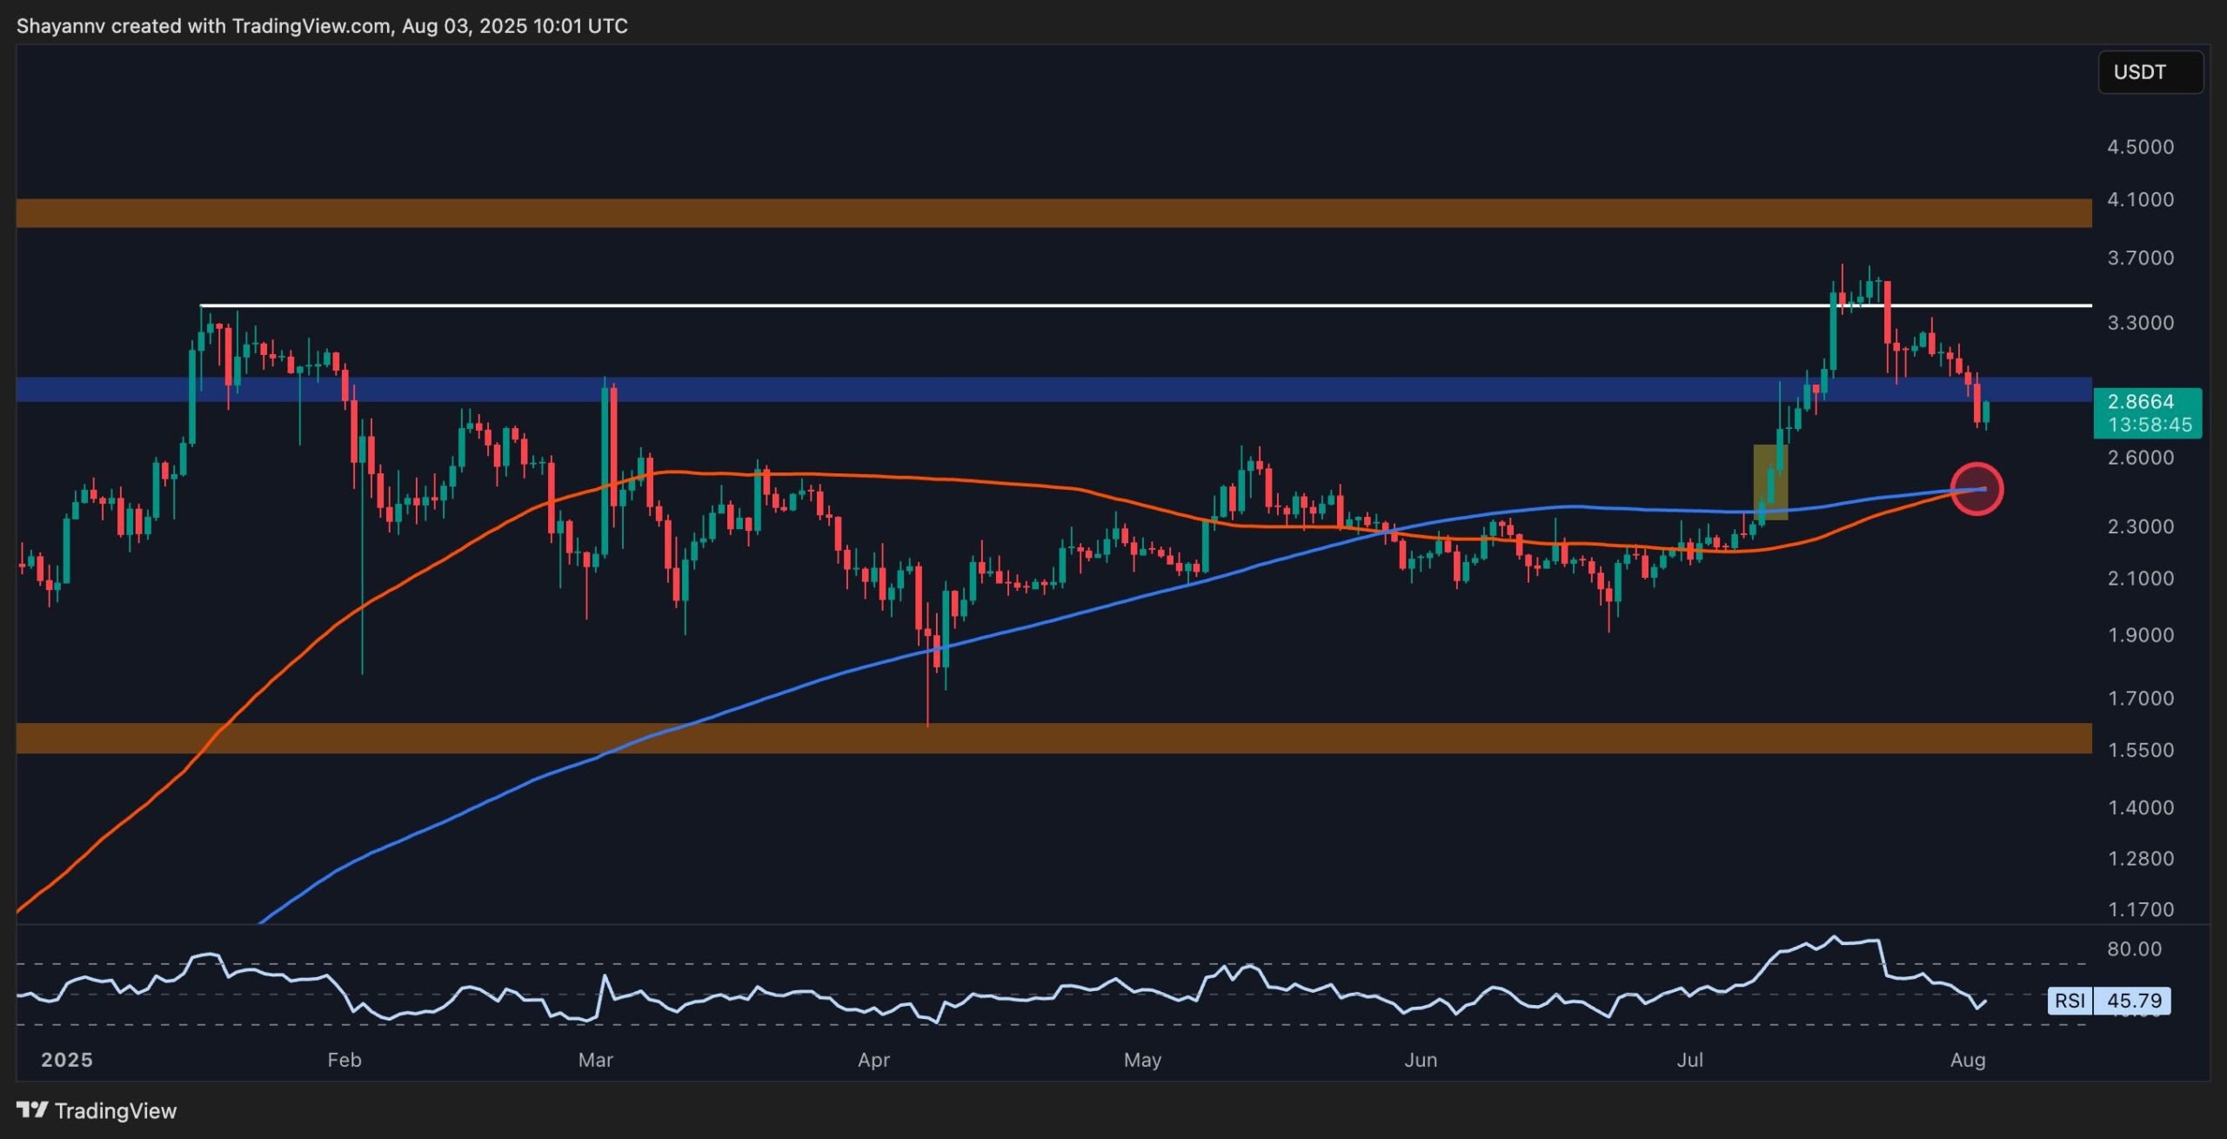Click the TradingView logo icon
The height and width of the screenshot is (1139, 2227).
pyautogui.click(x=32, y=1109)
